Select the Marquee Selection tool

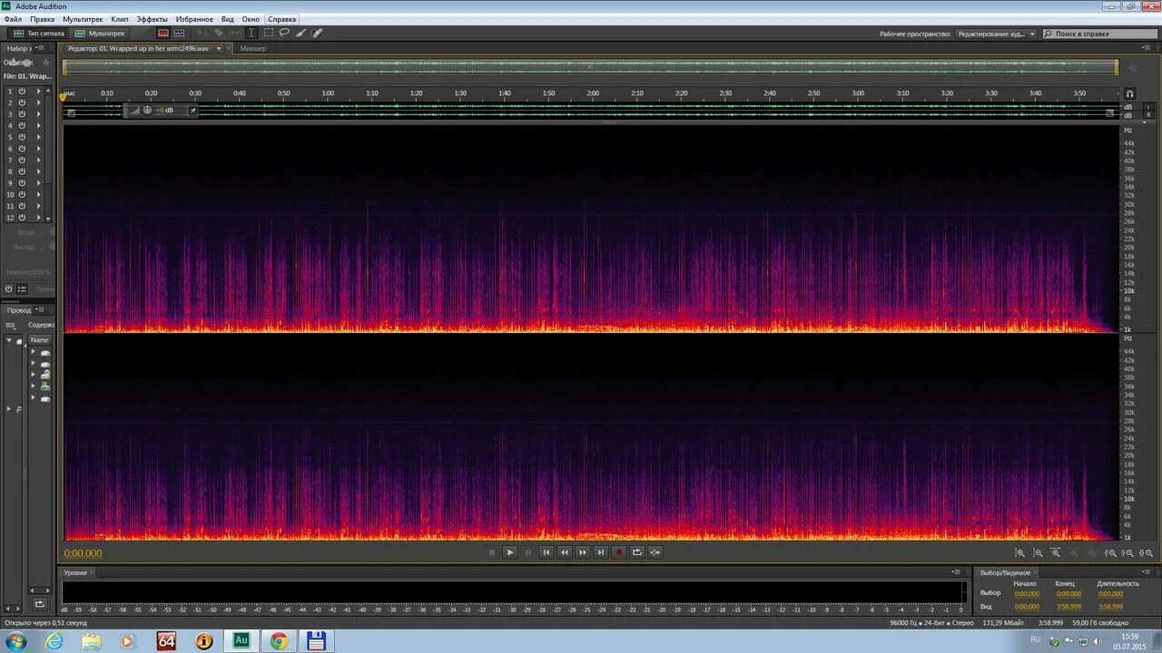point(269,34)
